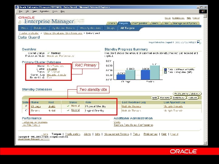The height and width of the screenshot is (164, 219).
Task: Follow the Cluster Database: San Francisco breadcrumb
Action: pyautogui.click(x=63, y=33)
